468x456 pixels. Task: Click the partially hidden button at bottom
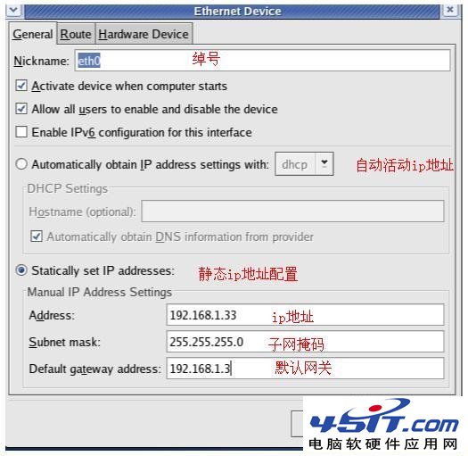297,424
